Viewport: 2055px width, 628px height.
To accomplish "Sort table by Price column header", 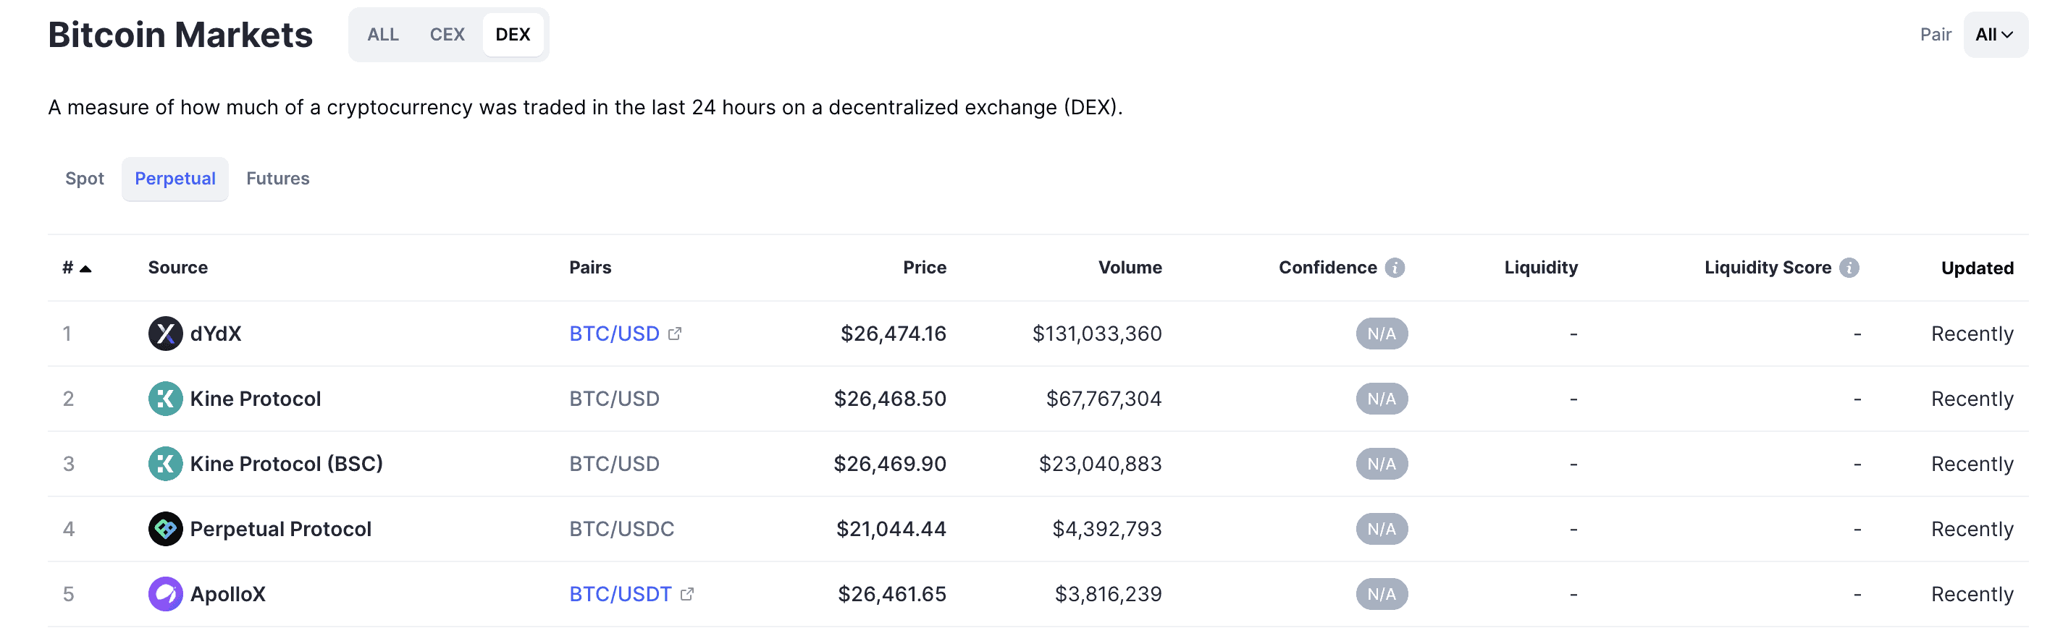I will tap(925, 268).
